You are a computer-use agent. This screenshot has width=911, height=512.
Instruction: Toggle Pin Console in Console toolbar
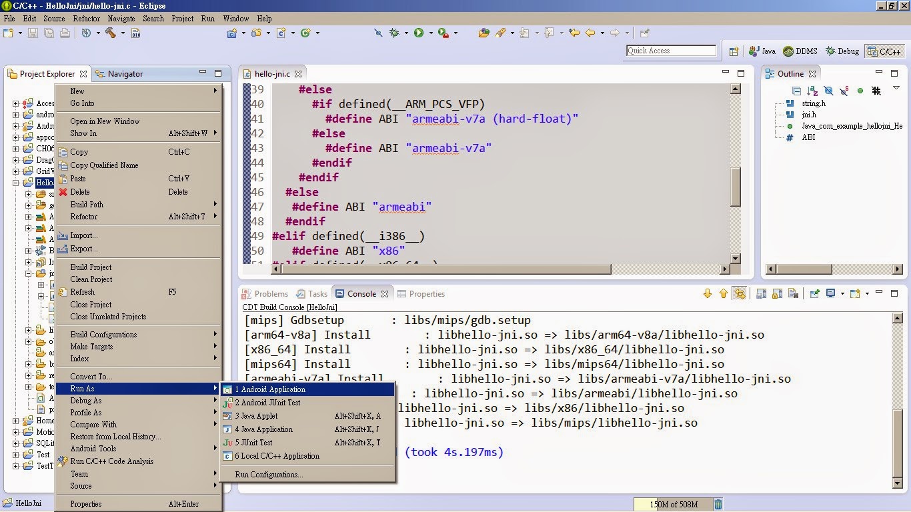(x=814, y=293)
